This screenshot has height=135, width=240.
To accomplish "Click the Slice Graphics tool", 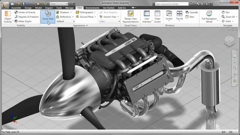I will point(108,12).
